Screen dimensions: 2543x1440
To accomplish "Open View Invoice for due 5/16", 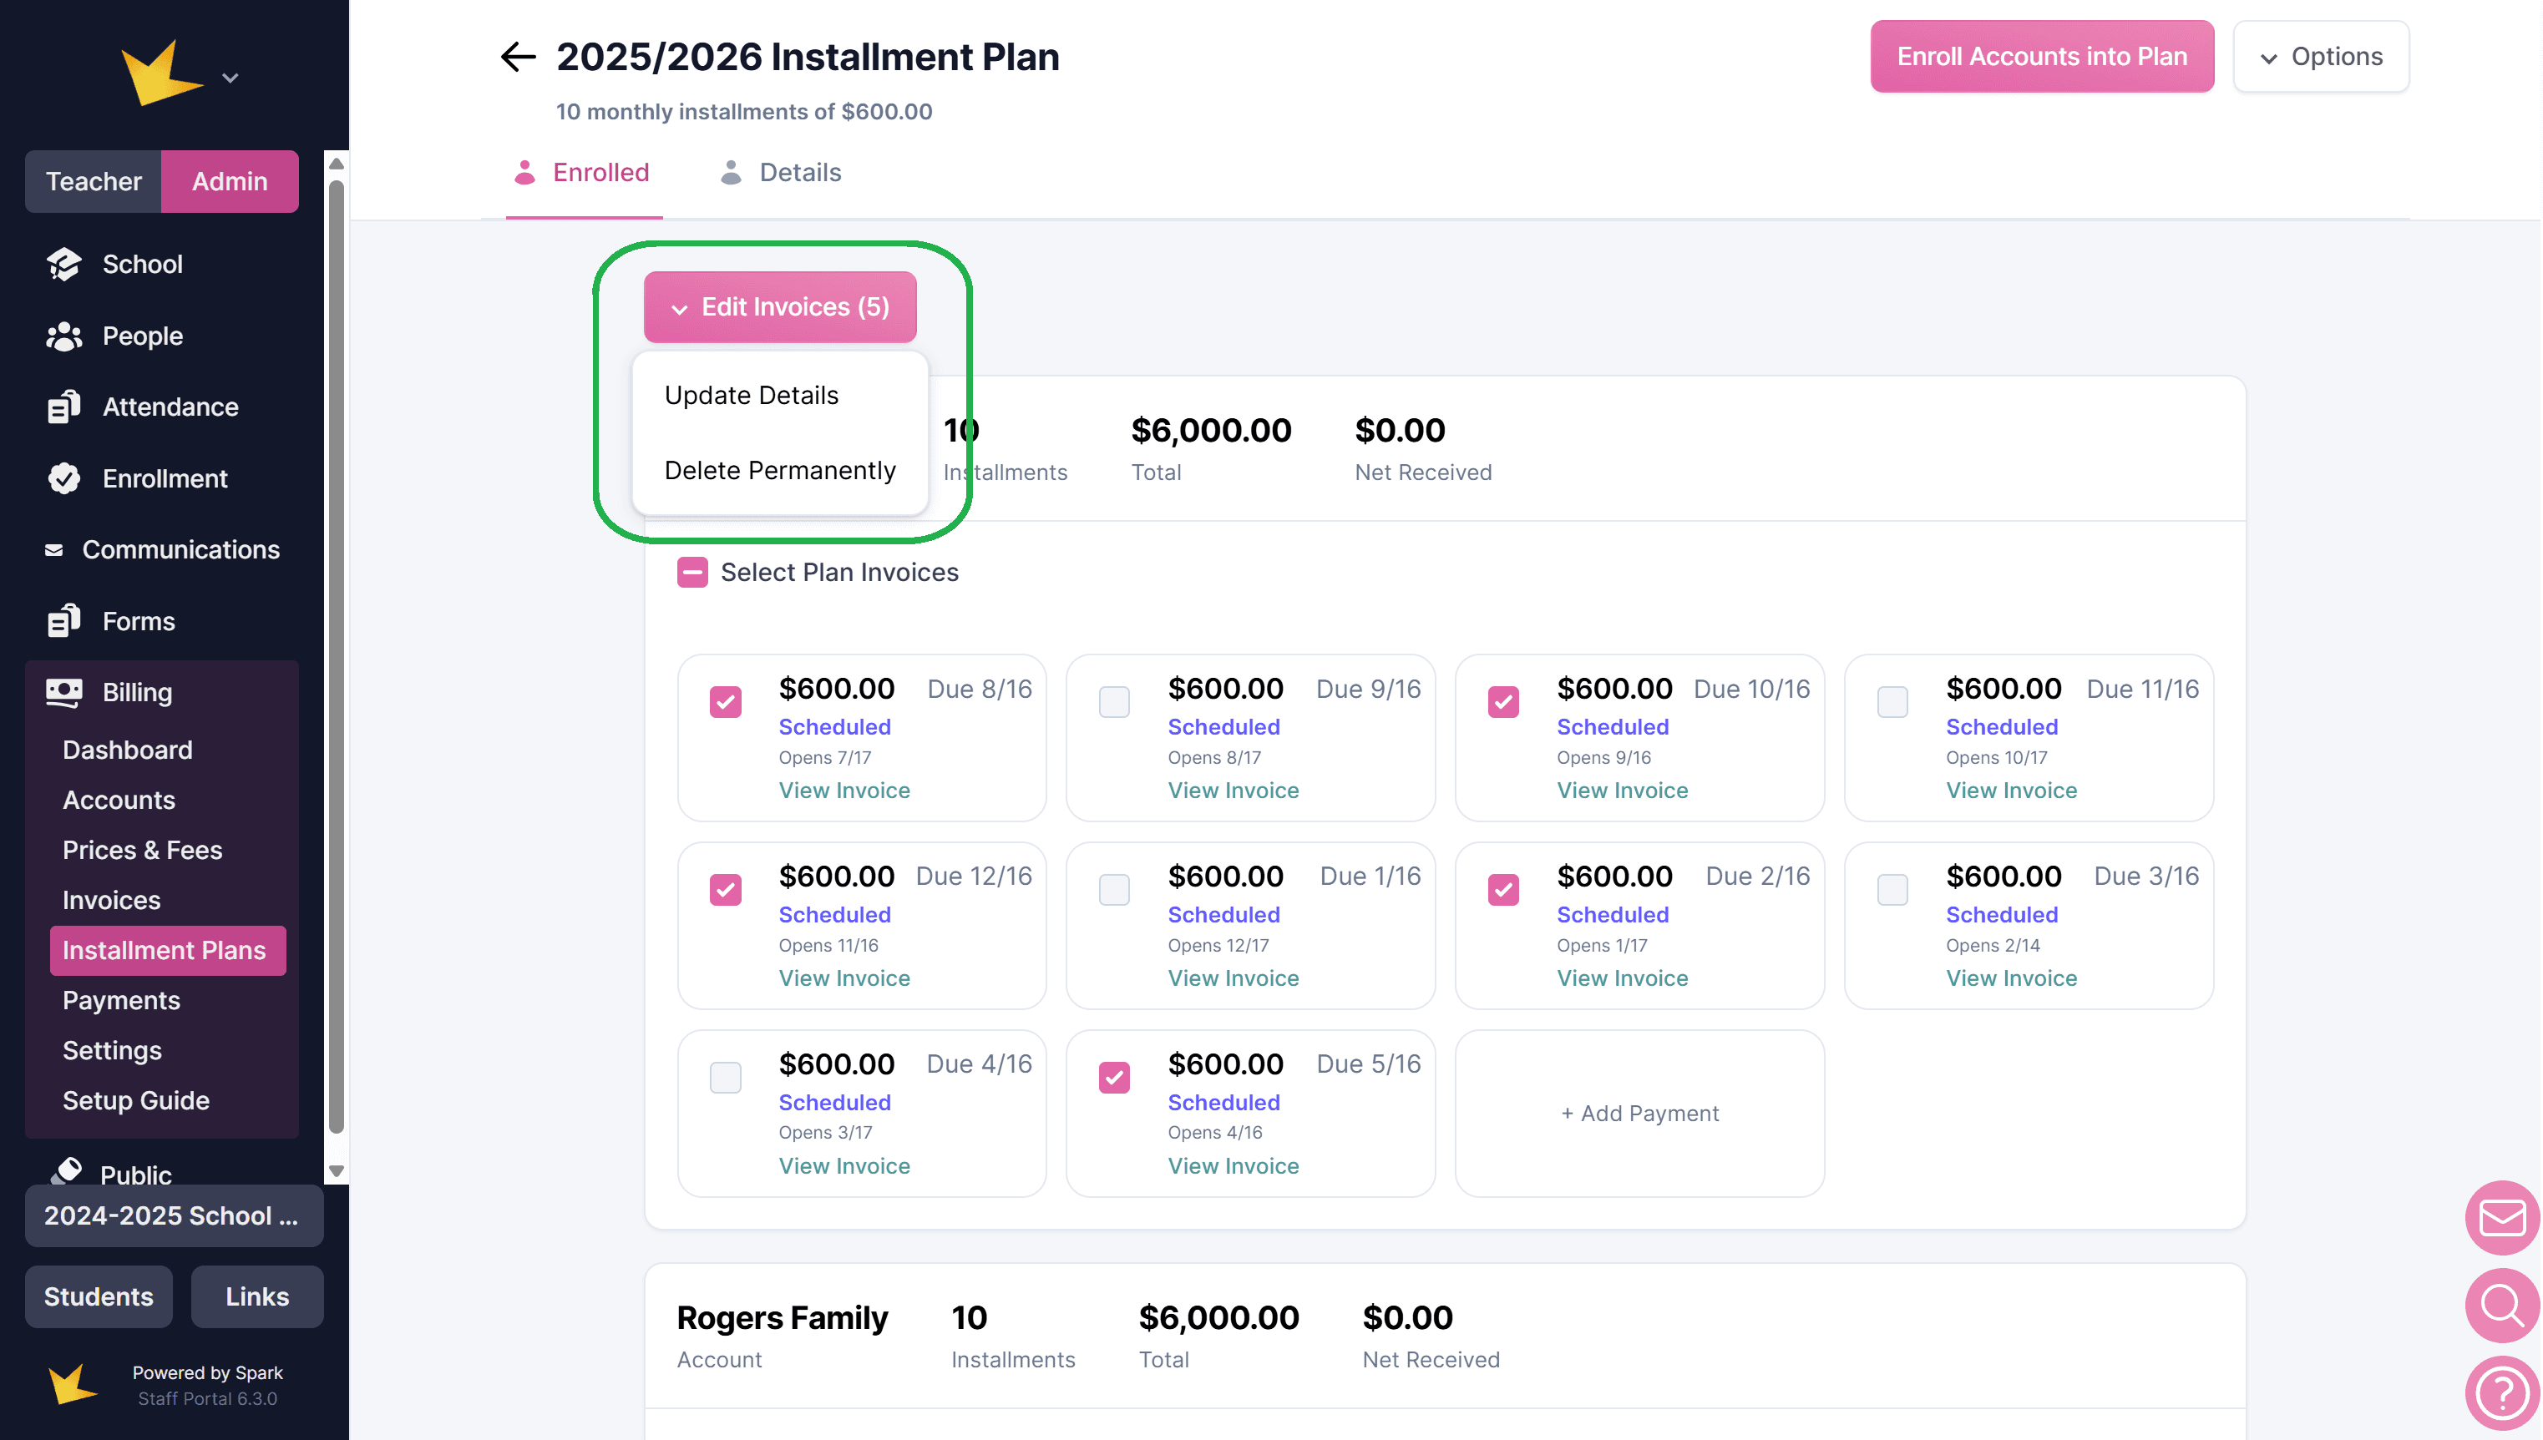I will [1233, 1166].
